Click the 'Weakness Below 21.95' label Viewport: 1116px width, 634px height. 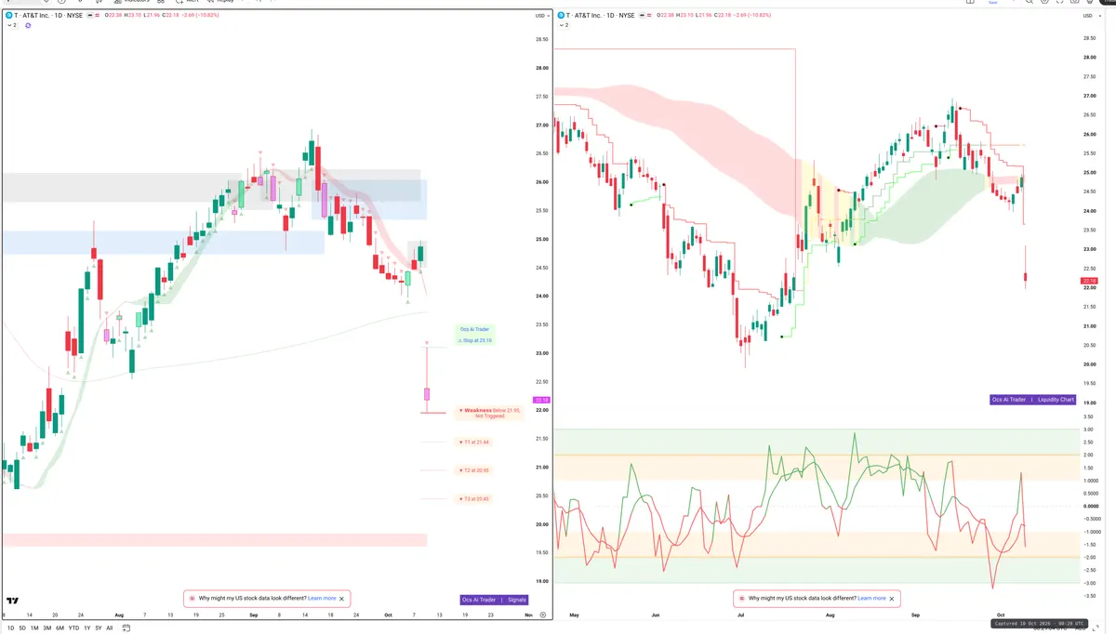pyautogui.click(x=489, y=413)
